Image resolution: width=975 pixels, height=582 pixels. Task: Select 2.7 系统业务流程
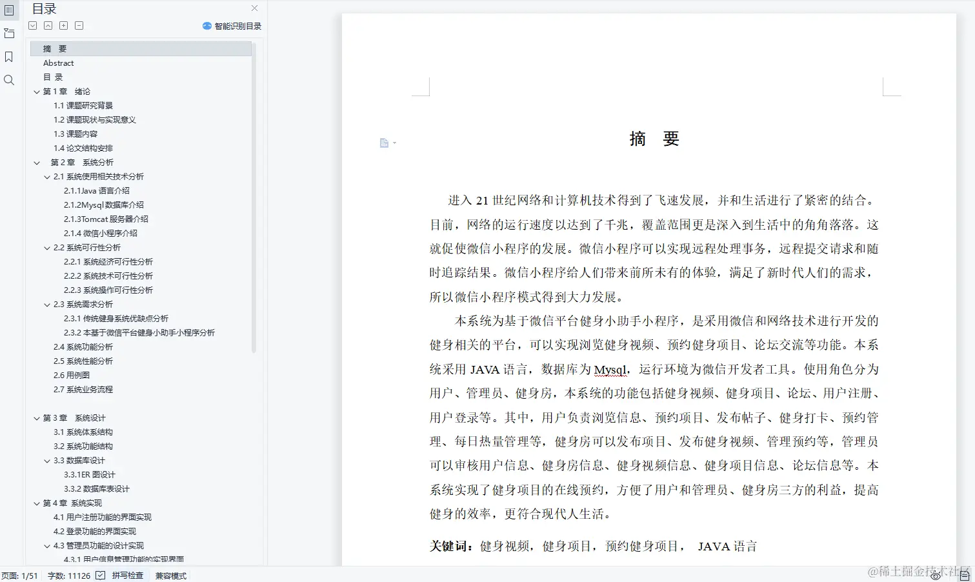83,390
